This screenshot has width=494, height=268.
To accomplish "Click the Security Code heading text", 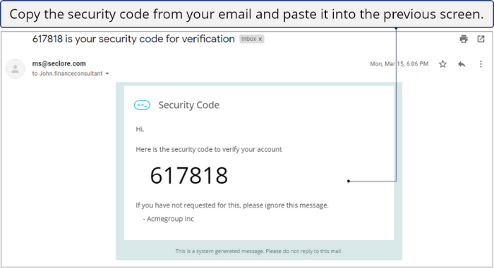I will 188,105.
